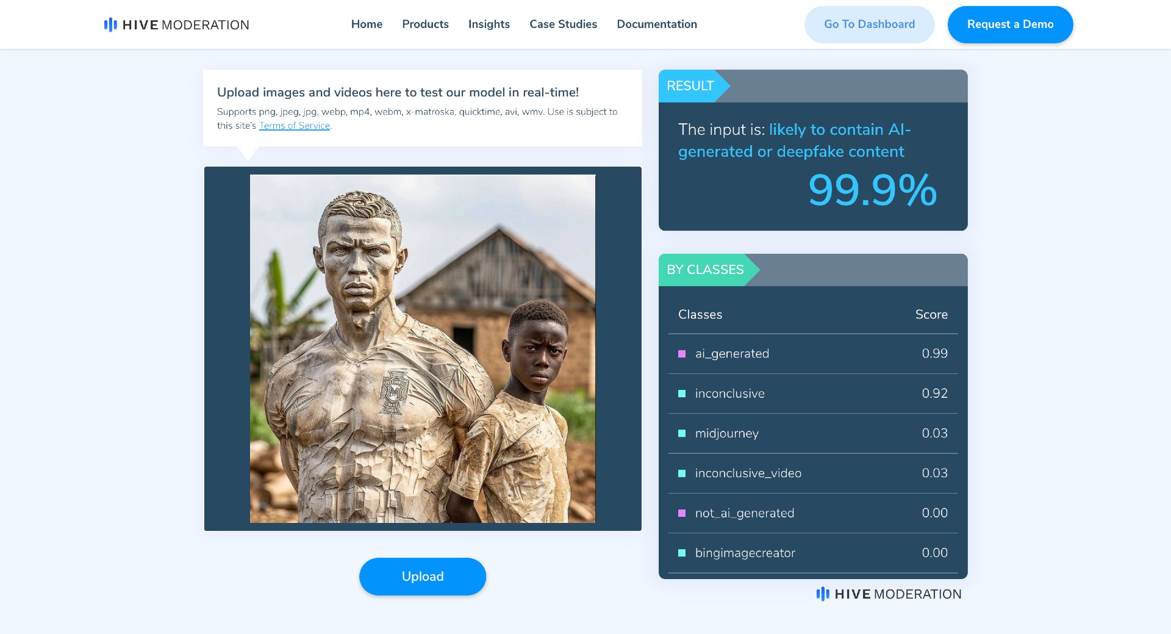1171x634 pixels.
Task: Open the Products menu item
Action: [425, 24]
